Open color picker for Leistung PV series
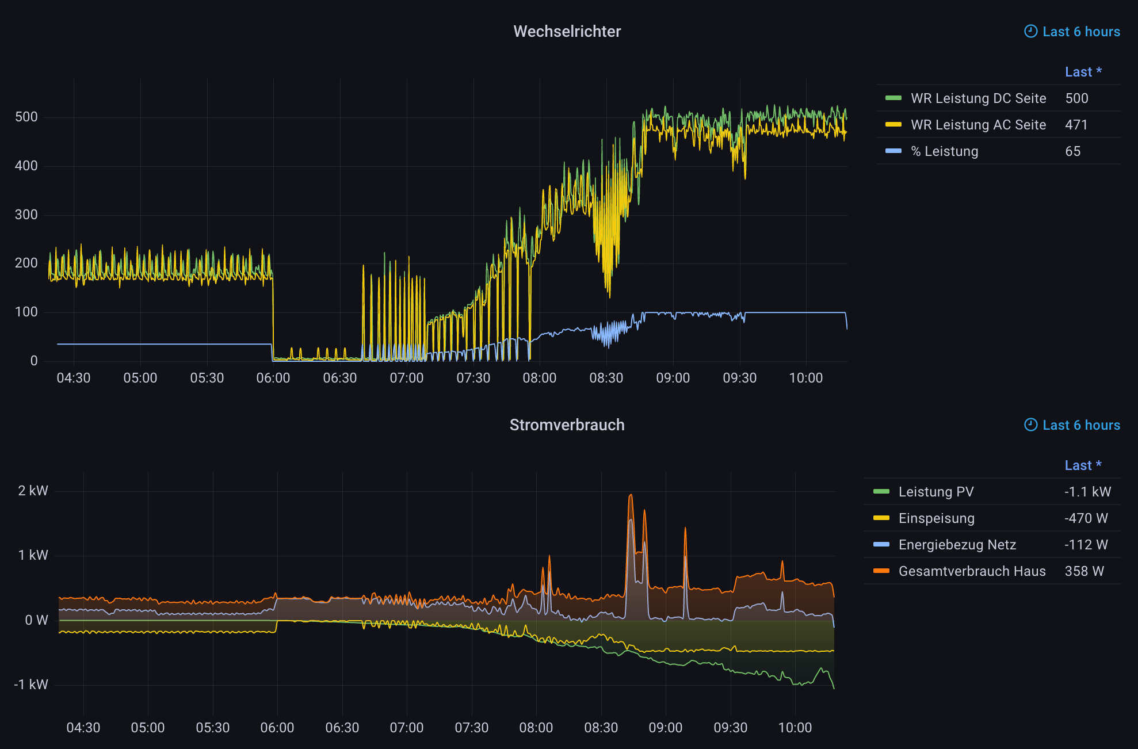This screenshot has width=1138, height=749. pos(881,492)
